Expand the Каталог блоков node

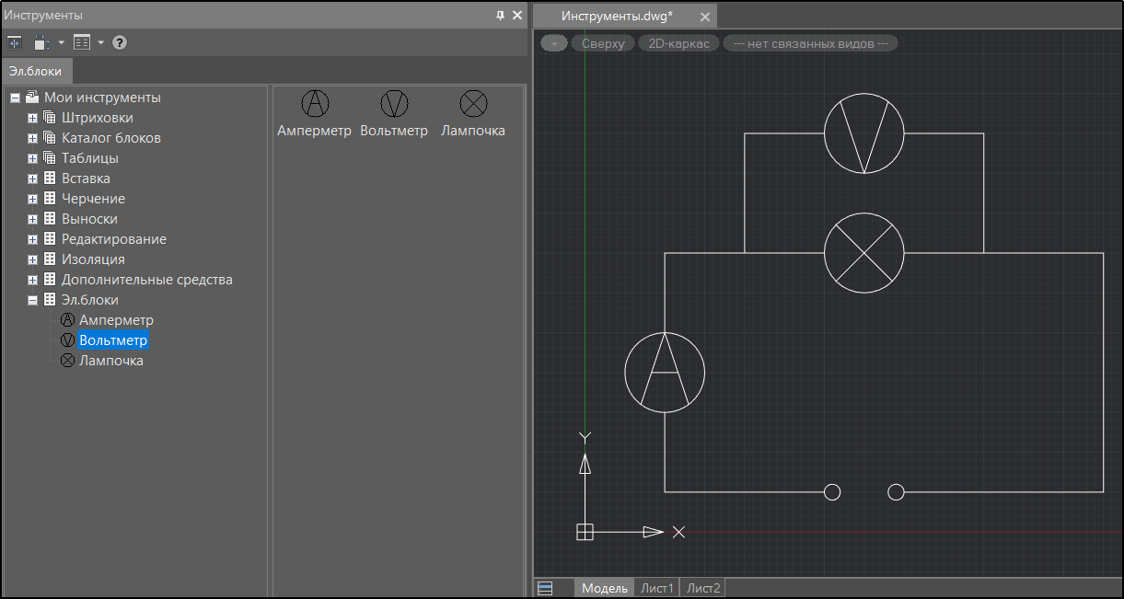[32, 138]
